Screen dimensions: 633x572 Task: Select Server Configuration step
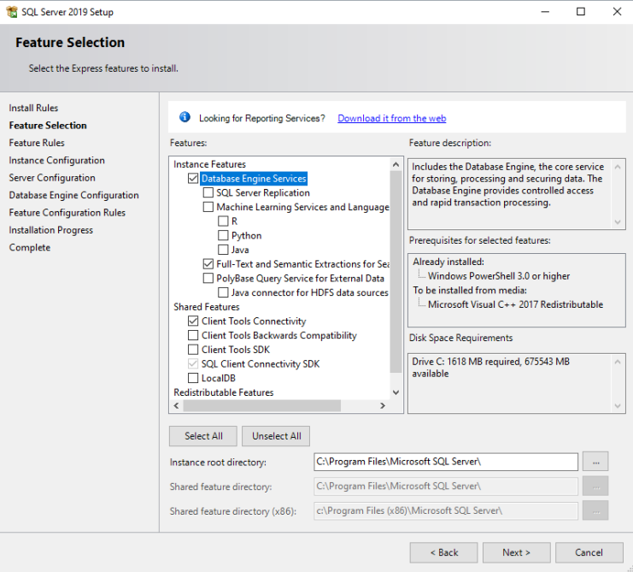tap(52, 177)
